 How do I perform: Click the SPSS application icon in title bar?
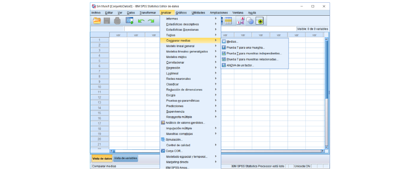coord(94,6)
